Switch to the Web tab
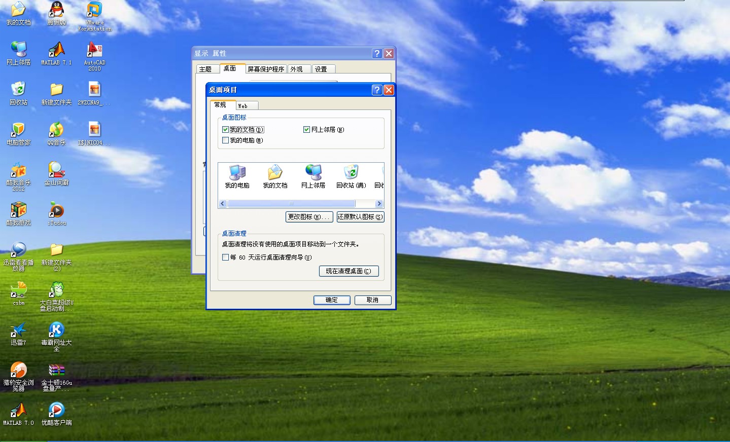 click(247, 105)
